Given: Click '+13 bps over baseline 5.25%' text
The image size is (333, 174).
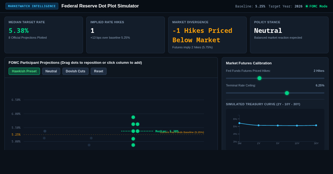Looking at the screenshot, I should coord(110,38).
